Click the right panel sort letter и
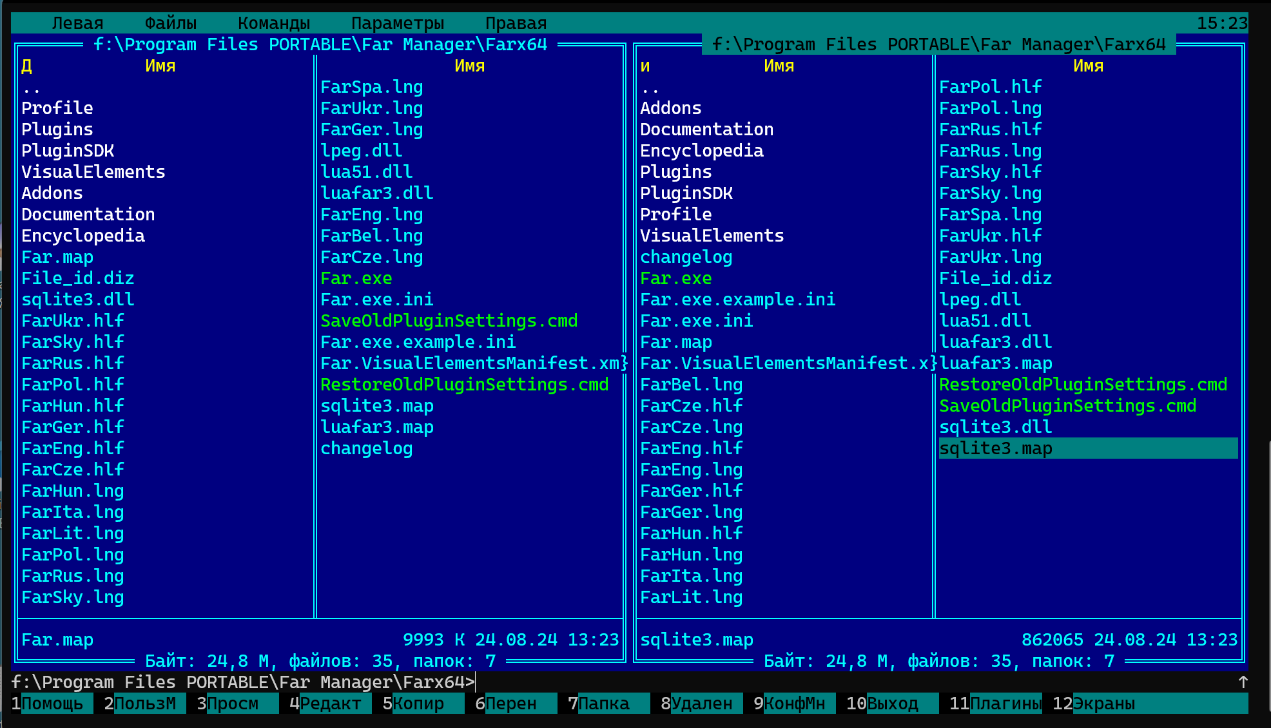Screen dimensions: 1271x728 pyautogui.click(x=645, y=66)
